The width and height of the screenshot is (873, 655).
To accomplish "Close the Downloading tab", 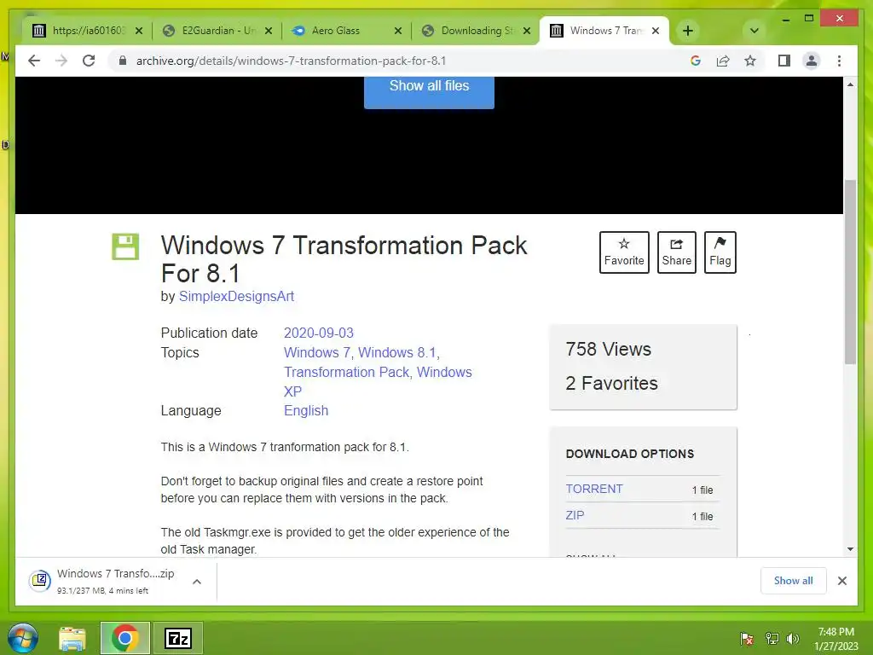I will point(527,31).
